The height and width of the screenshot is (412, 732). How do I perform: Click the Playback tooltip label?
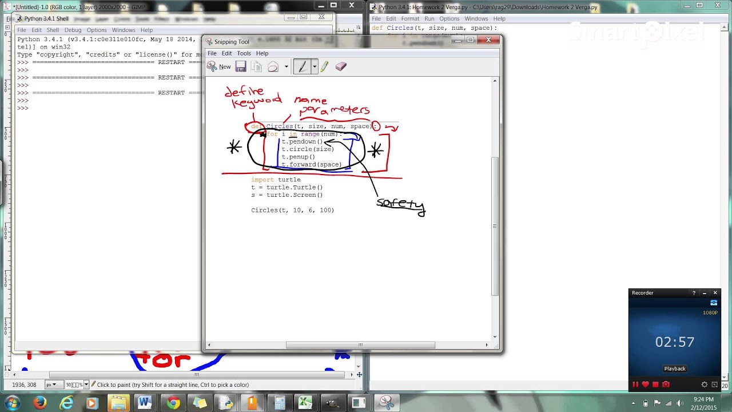pos(675,369)
